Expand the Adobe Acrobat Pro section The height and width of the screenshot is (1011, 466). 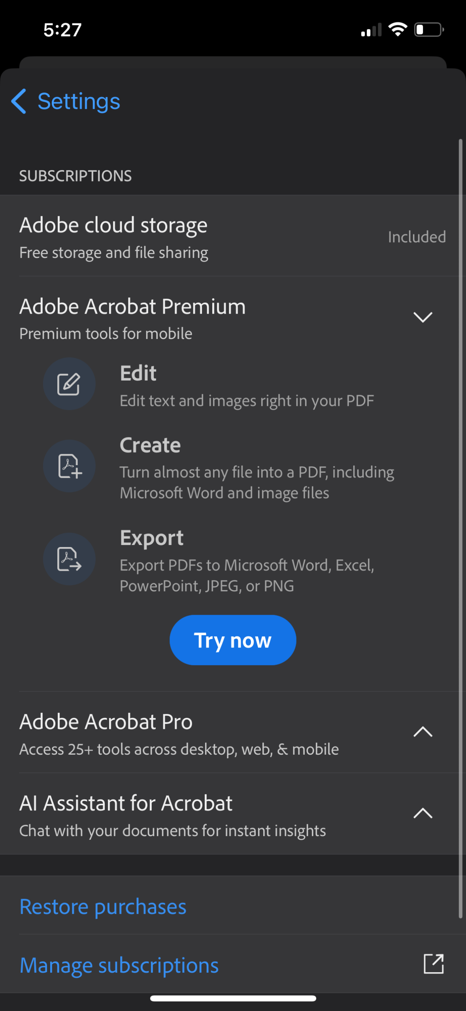pos(423,732)
